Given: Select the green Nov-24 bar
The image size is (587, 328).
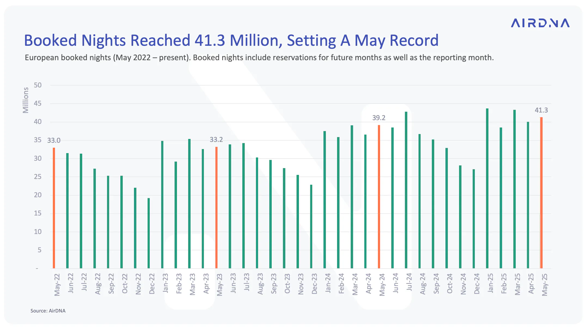Looking at the screenshot, I should click(460, 217).
